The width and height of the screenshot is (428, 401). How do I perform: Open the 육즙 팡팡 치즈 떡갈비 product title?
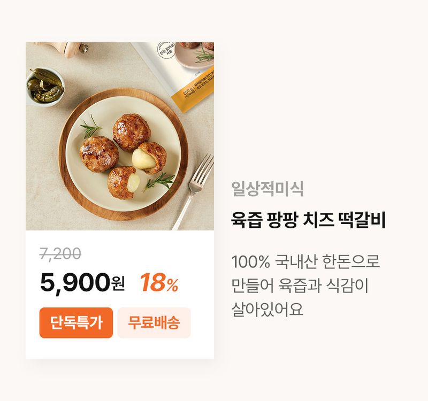[x=309, y=220]
